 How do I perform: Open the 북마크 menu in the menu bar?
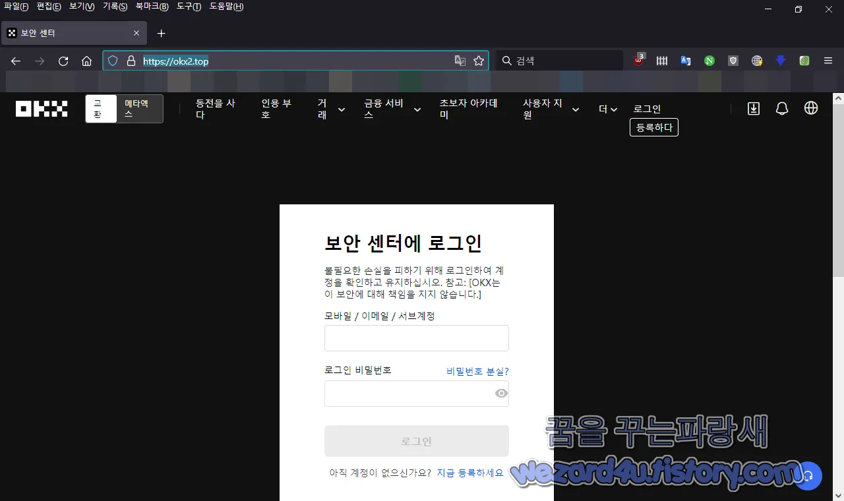(151, 6)
